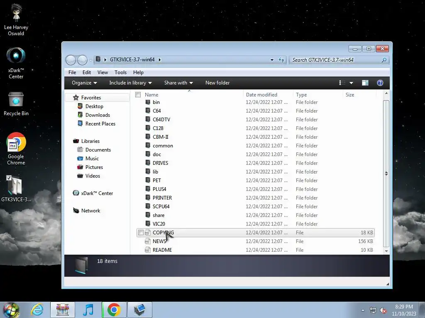Click the New folder button

pyautogui.click(x=217, y=83)
